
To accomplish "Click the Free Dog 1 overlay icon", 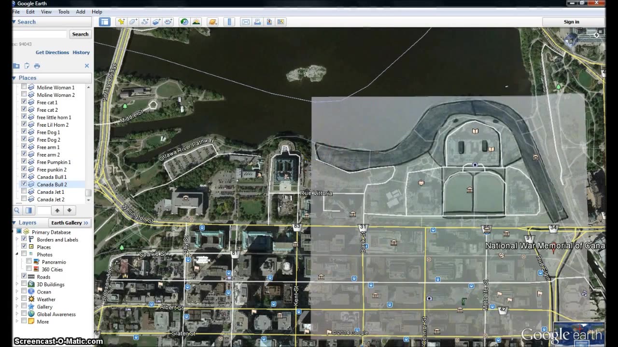I will coord(31,132).
